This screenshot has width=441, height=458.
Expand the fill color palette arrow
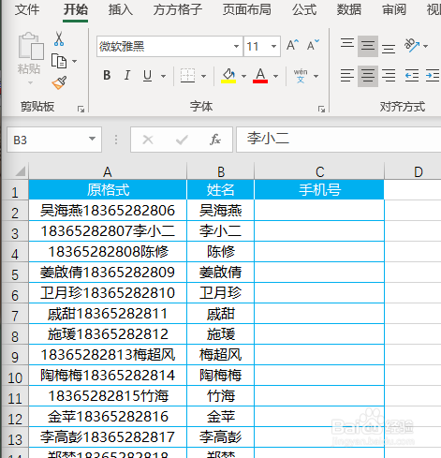click(x=243, y=76)
